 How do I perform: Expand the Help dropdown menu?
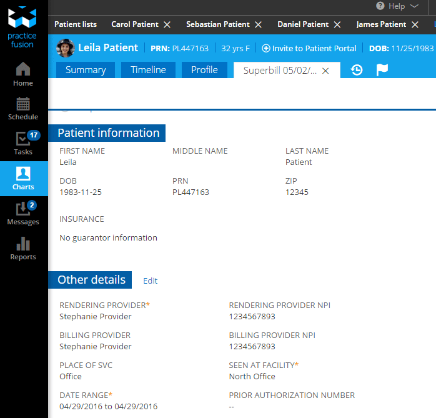click(x=398, y=6)
